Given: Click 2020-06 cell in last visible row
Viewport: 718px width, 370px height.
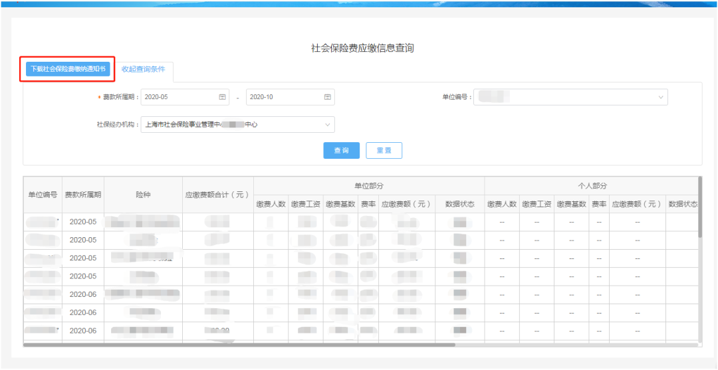Looking at the screenshot, I should click(x=83, y=331).
